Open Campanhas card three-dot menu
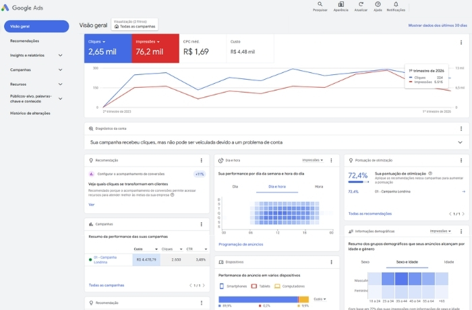The width and height of the screenshot is (472, 310). coord(202,224)
